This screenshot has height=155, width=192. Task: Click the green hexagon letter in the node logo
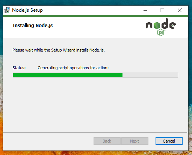click(x=157, y=26)
